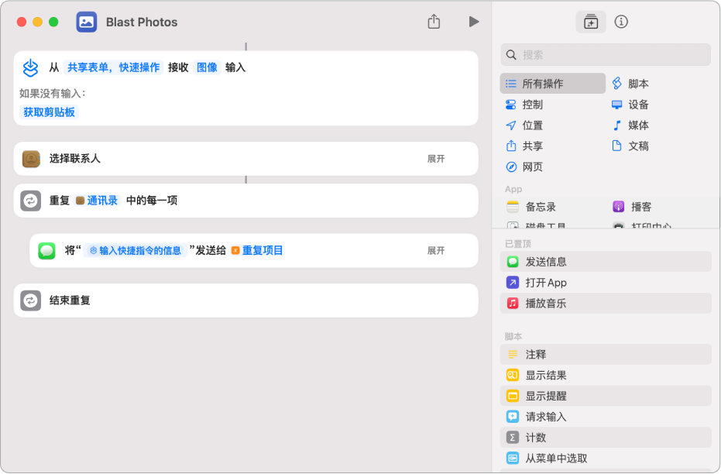721x474 pixels.
Task: Click the Blast Photos shortcut icon
Action: point(87,22)
